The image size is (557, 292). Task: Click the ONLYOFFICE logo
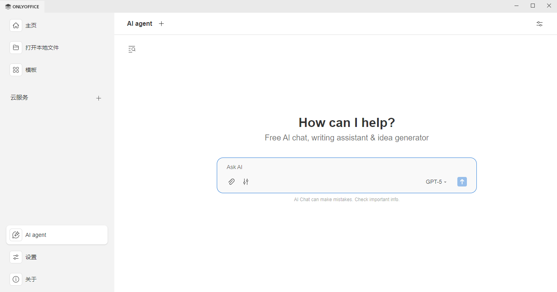click(22, 6)
